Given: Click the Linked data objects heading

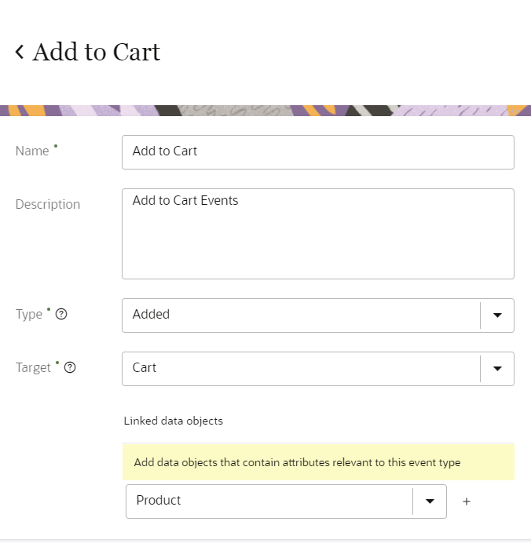Looking at the screenshot, I should click(173, 421).
